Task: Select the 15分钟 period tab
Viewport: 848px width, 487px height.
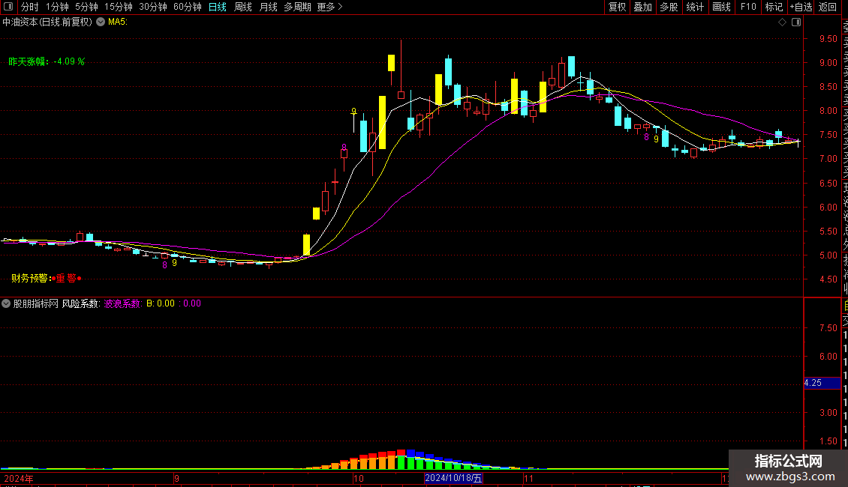Action: (119, 7)
